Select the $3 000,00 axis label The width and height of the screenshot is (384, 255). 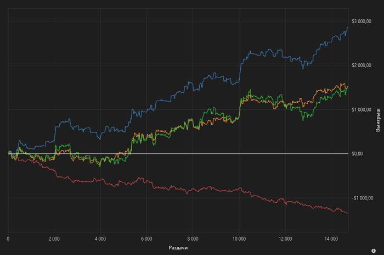[x=362, y=21]
